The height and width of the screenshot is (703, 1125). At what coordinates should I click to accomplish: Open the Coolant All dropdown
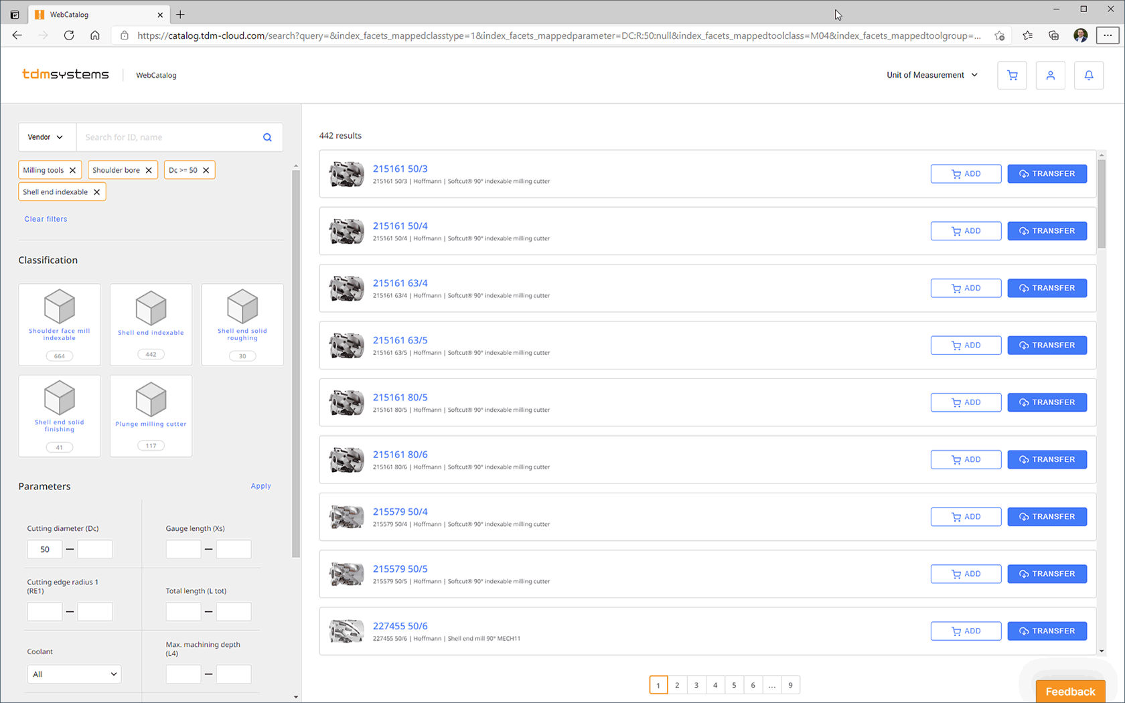74,674
